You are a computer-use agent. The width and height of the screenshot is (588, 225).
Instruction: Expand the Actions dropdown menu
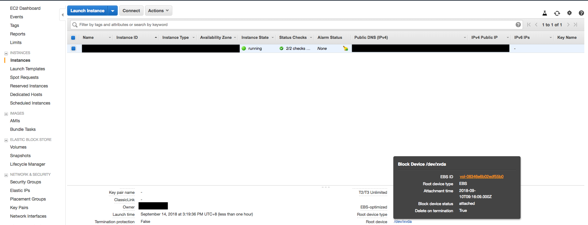pos(158,11)
